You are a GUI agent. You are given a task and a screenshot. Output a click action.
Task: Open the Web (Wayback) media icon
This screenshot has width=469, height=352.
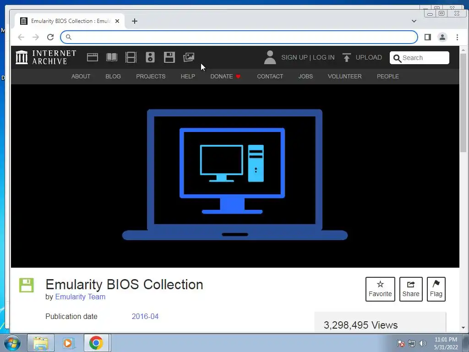coord(93,57)
